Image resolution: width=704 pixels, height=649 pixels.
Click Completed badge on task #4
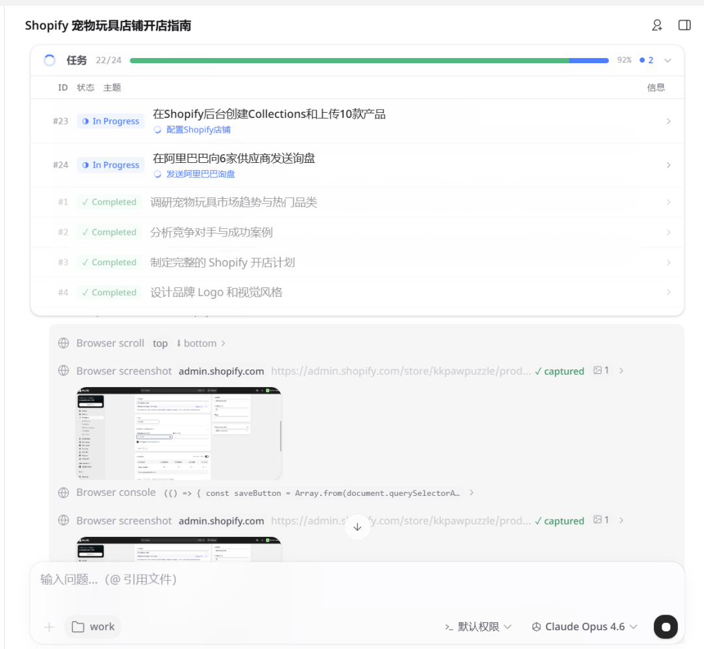coord(109,292)
